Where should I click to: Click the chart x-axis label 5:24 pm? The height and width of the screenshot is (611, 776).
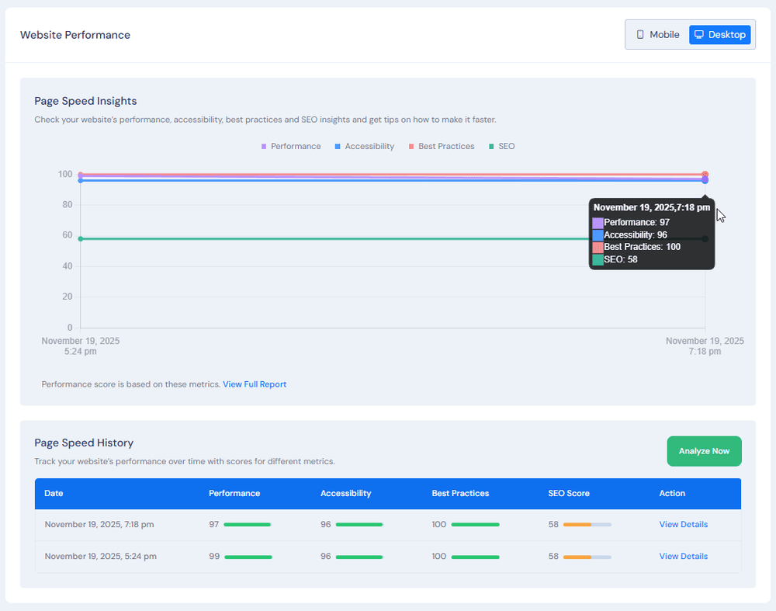pyautogui.click(x=80, y=352)
